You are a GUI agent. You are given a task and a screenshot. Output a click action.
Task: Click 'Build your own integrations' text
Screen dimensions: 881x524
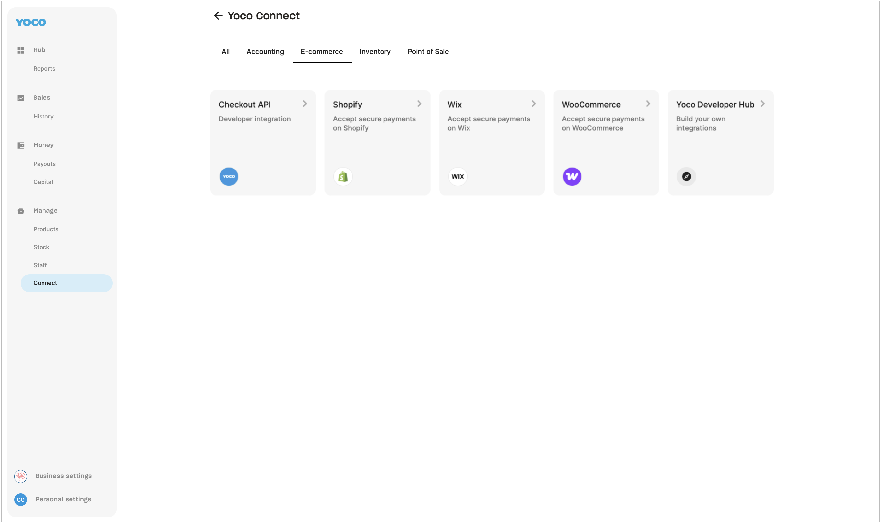click(700, 123)
